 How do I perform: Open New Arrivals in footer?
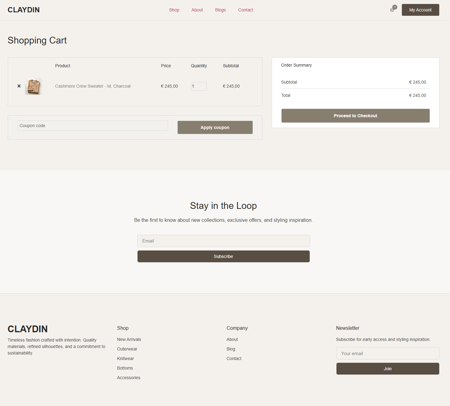pos(129,339)
